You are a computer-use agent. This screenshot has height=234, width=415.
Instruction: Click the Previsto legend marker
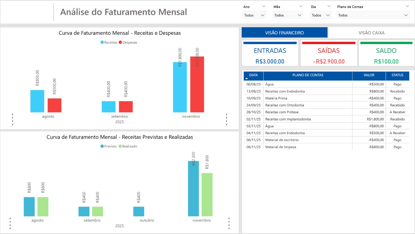click(x=102, y=146)
